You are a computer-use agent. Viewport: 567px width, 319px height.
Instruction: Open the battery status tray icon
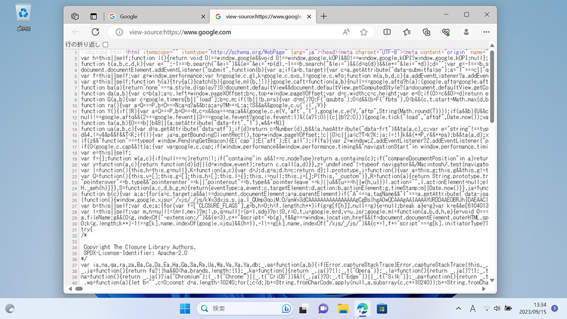pos(508,308)
